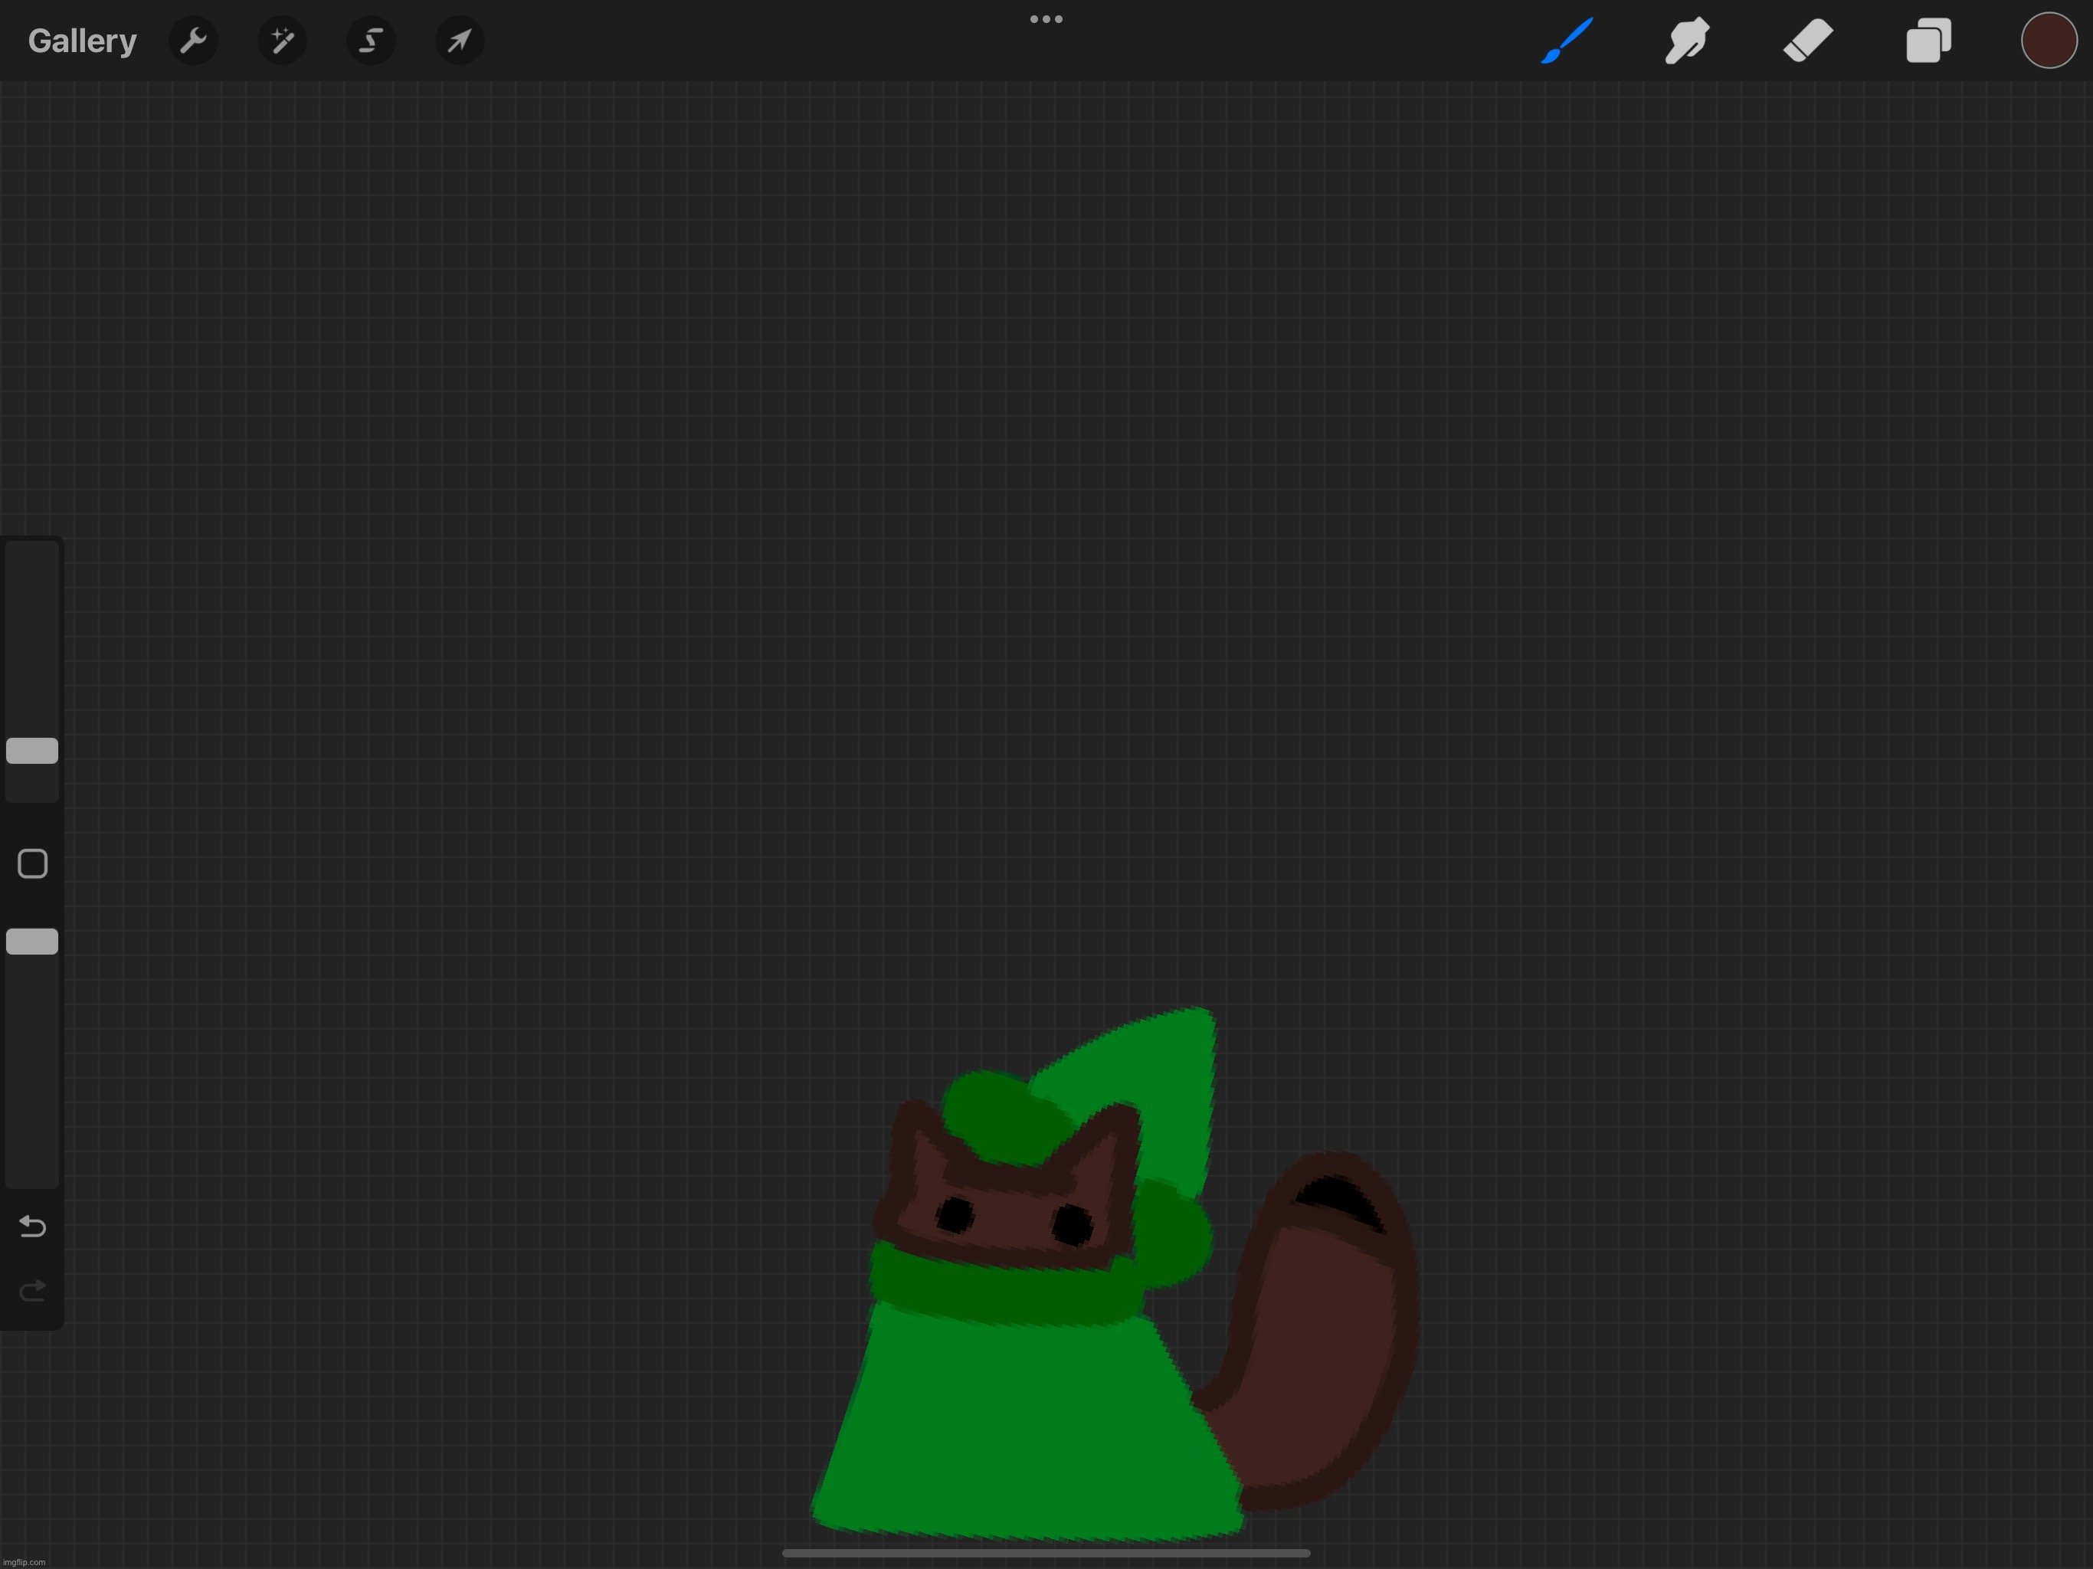This screenshot has width=2093, height=1569.
Task: Redo the undone action
Action: point(32,1291)
